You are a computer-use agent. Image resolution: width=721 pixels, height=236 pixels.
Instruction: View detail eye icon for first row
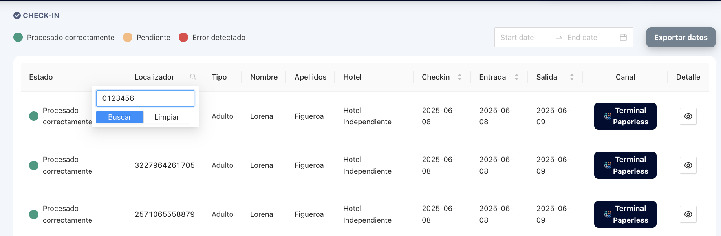click(x=688, y=116)
